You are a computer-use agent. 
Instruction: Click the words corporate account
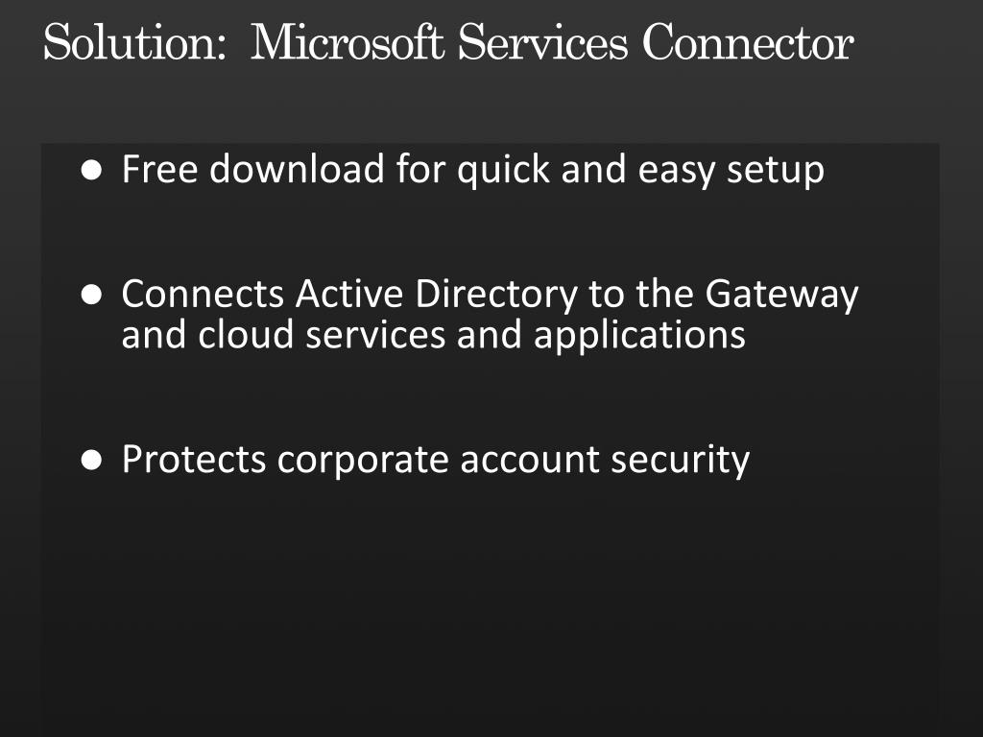point(438,461)
